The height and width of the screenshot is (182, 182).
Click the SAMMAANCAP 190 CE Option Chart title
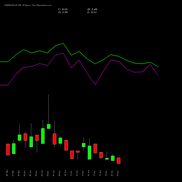tap(28, 5)
